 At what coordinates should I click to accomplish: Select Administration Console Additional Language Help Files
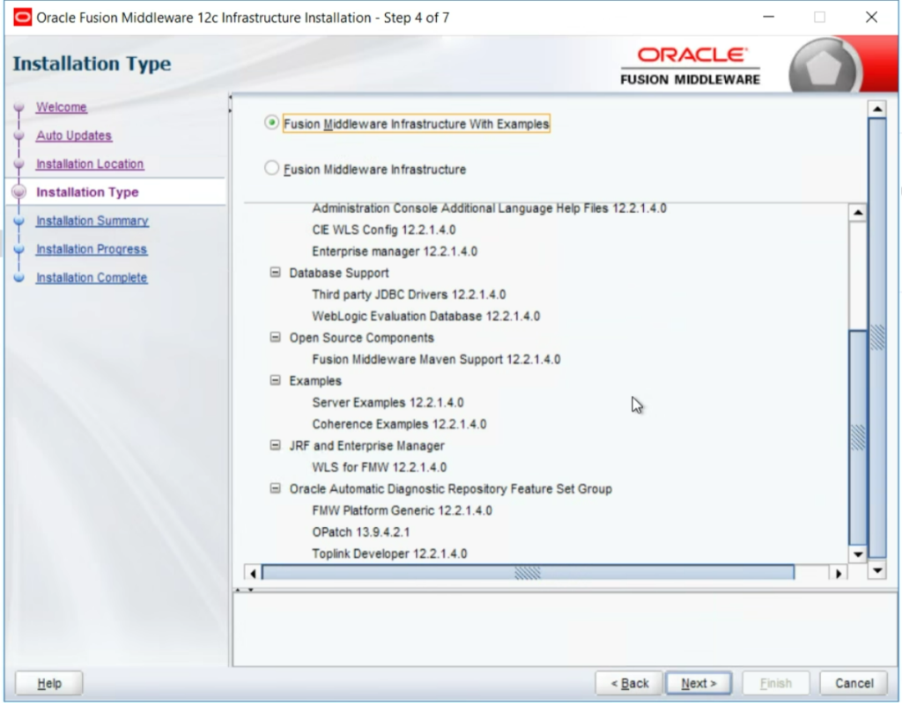489,208
